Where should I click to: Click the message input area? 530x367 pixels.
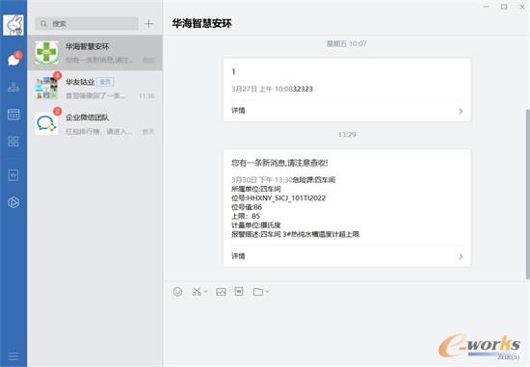pos(347,333)
